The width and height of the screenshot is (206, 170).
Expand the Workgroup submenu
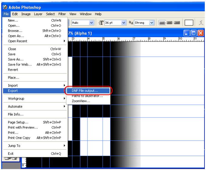(35, 99)
